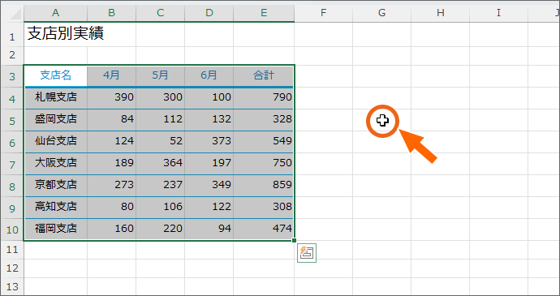
Task: Select row 6 header
Action: [12, 142]
